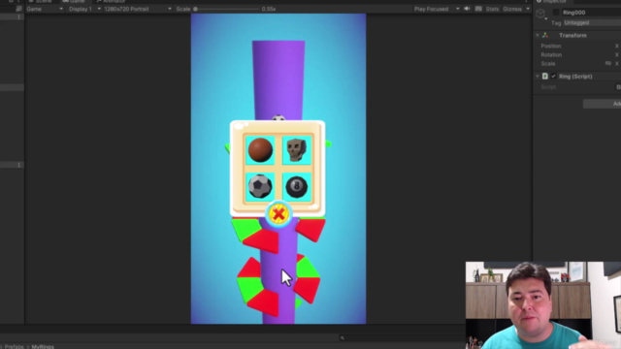621x349 pixels.
Task: Open the Display 1 dropdown
Action: point(83,9)
